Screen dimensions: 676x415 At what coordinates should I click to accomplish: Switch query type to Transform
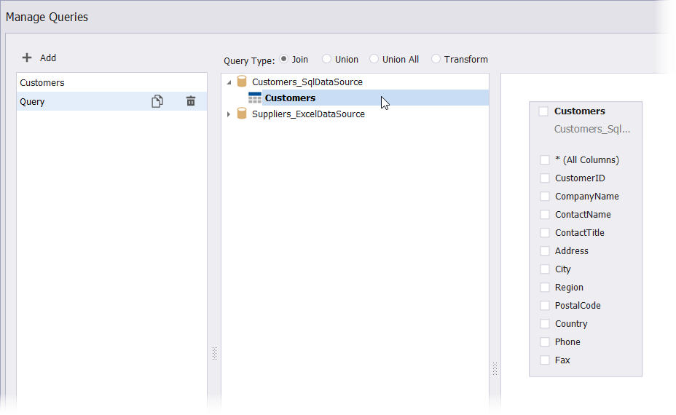click(436, 59)
